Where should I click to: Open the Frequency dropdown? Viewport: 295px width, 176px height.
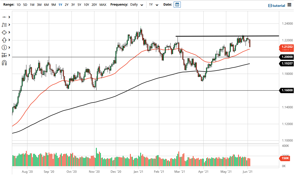[142, 5]
